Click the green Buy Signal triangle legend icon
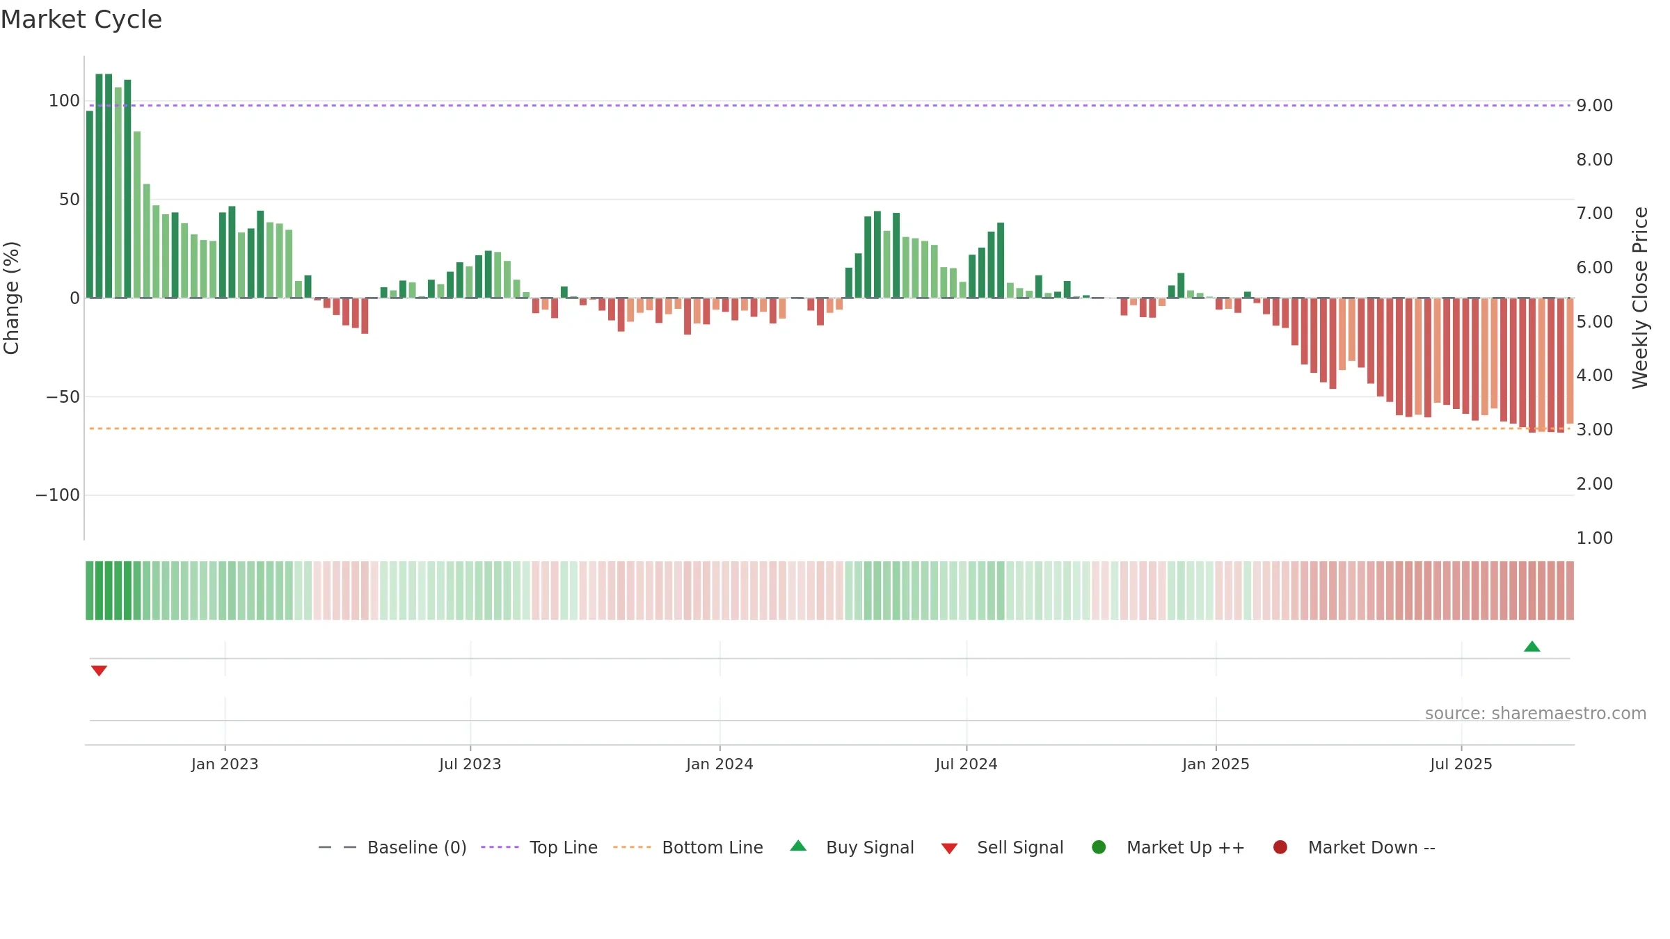Image resolution: width=1670 pixels, height=939 pixels. pyautogui.click(x=798, y=846)
